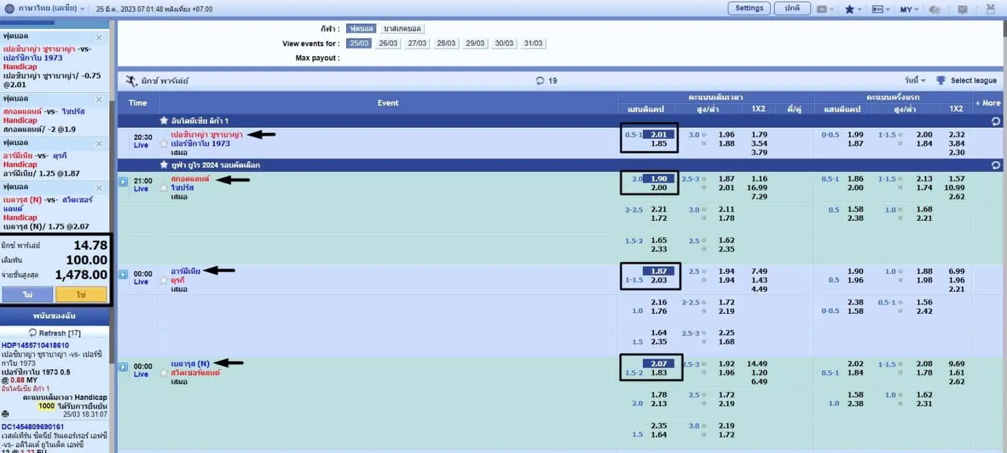Viewport: 1007px width, 453px height.
Task: Toggle favorite star for Persebaya Surabaya match
Action: click(x=164, y=143)
